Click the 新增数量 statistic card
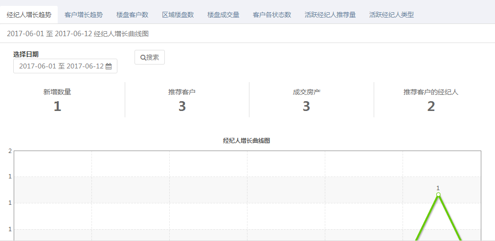Viewport: 495px width, 241px height. (57, 100)
